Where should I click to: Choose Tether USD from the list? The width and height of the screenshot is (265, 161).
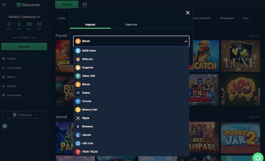[88, 76]
